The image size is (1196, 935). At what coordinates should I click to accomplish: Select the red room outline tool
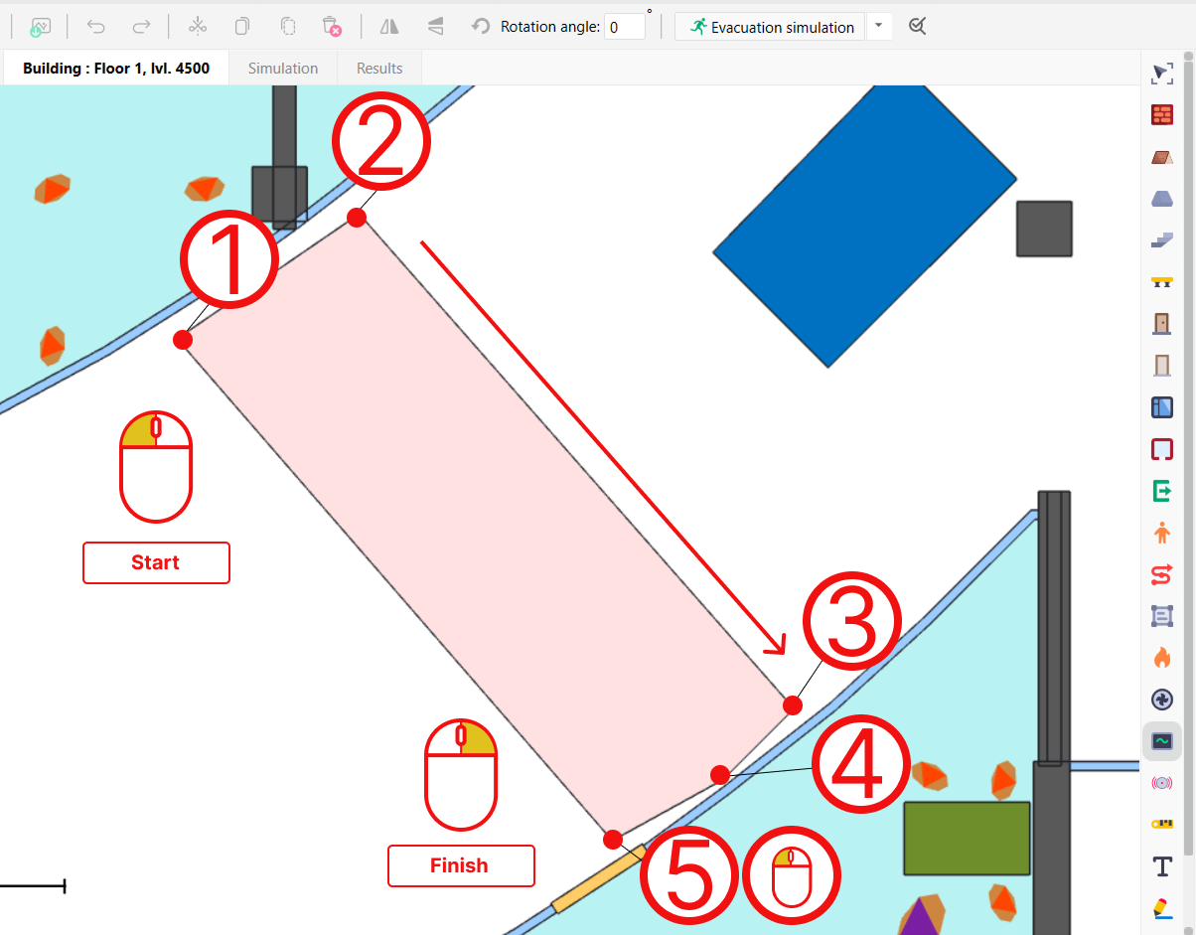point(1162,449)
